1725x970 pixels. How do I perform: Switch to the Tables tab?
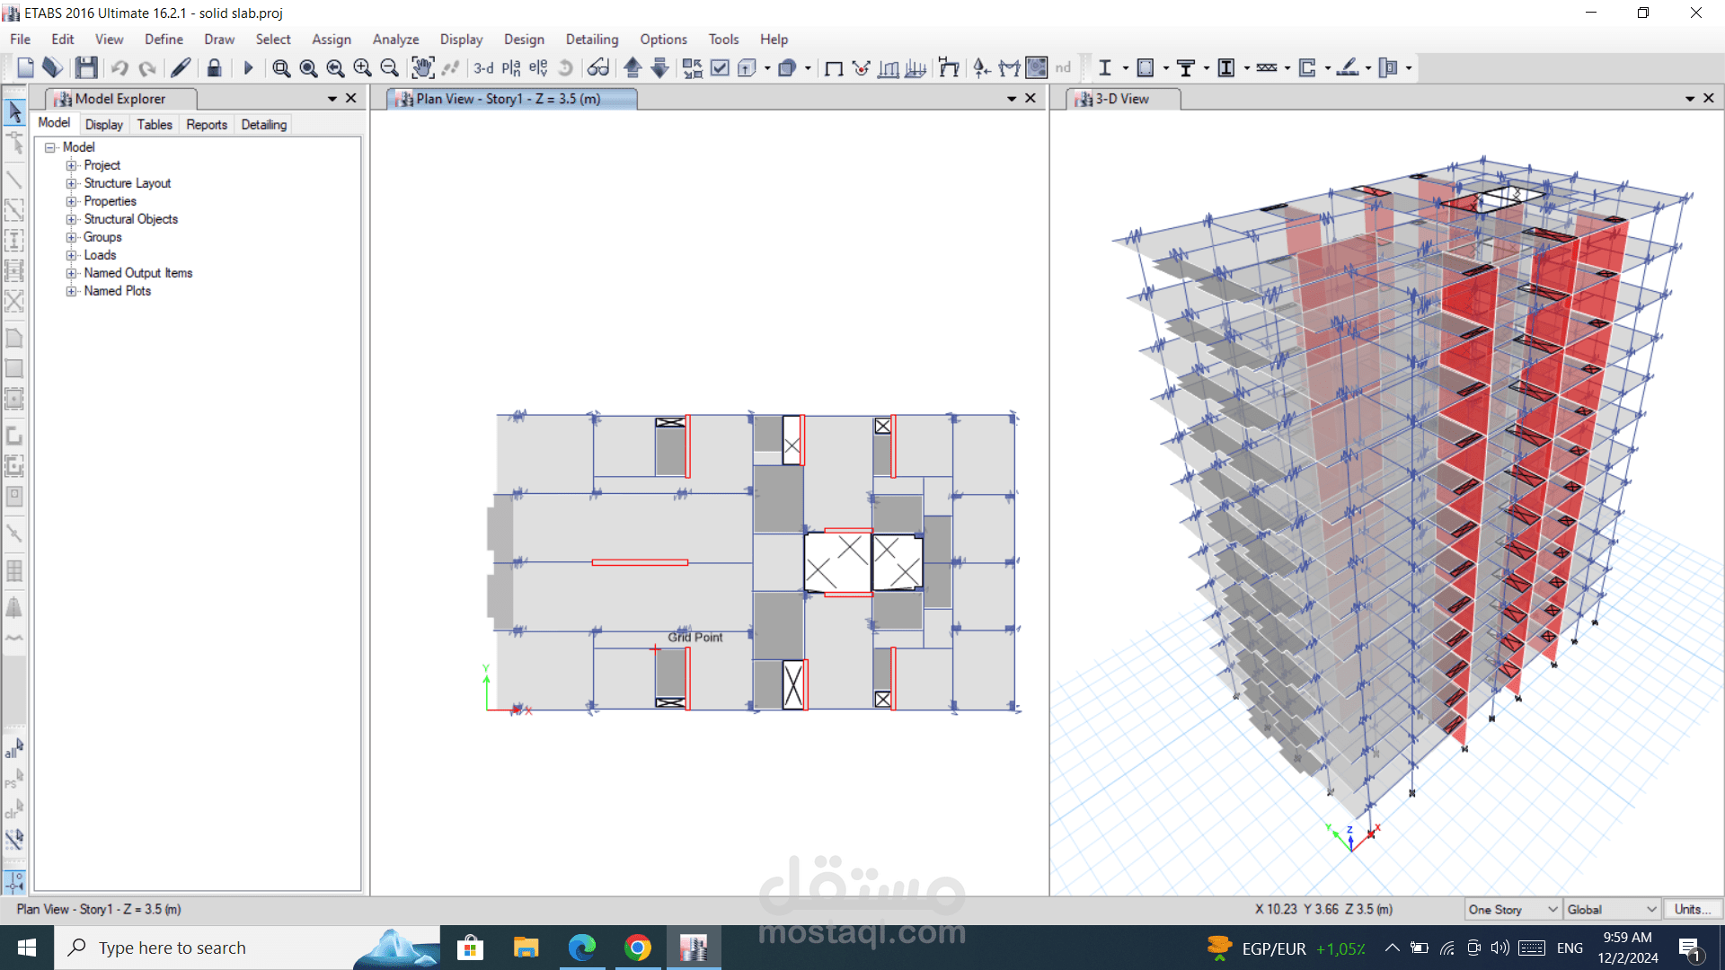pos(155,125)
